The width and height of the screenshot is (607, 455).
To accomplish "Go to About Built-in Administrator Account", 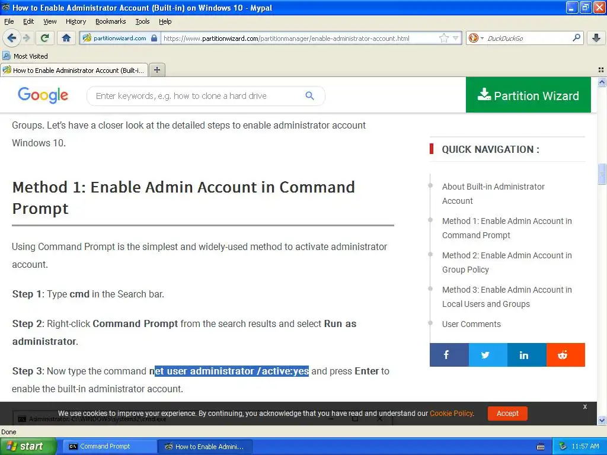I will [493, 194].
